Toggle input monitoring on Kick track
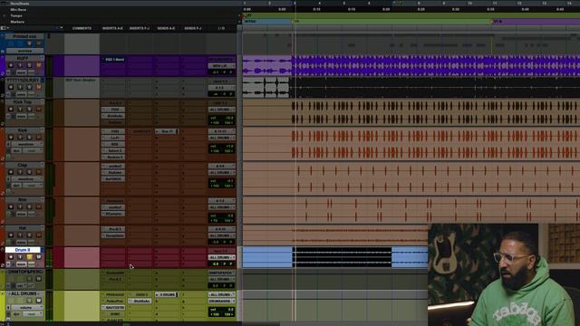The image size is (580, 326). 20,137
